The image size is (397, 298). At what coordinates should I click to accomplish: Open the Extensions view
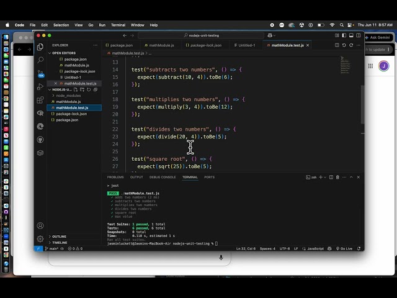click(40, 100)
